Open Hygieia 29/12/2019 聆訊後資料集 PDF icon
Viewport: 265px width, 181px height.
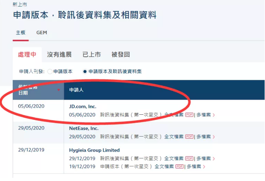click(189, 158)
